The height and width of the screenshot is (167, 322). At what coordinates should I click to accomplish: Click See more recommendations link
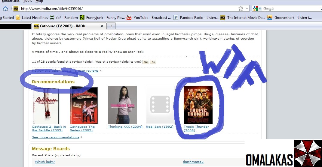[x=56, y=137]
